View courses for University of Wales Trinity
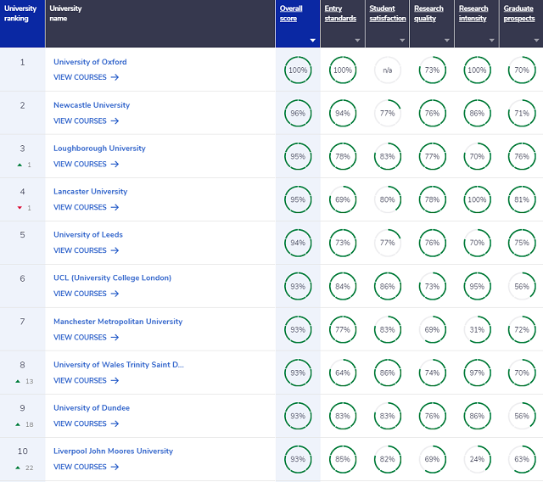The height and width of the screenshot is (482, 543). pyautogui.click(x=86, y=380)
